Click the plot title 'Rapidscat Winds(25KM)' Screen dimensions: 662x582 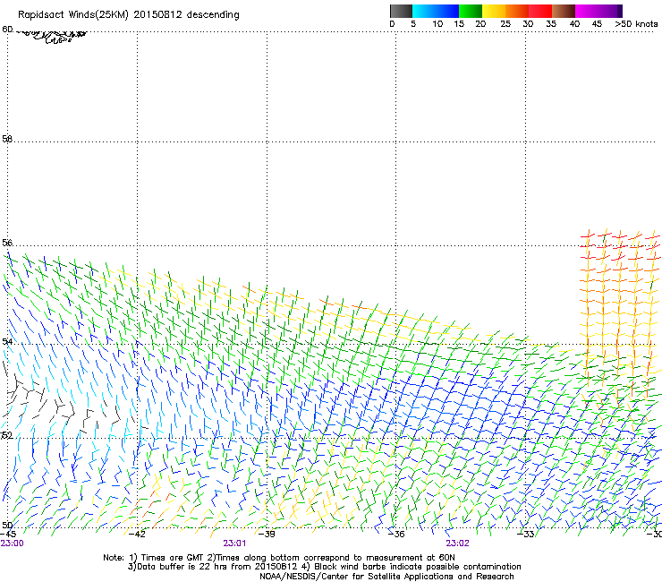pyautogui.click(x=73, y=15)
